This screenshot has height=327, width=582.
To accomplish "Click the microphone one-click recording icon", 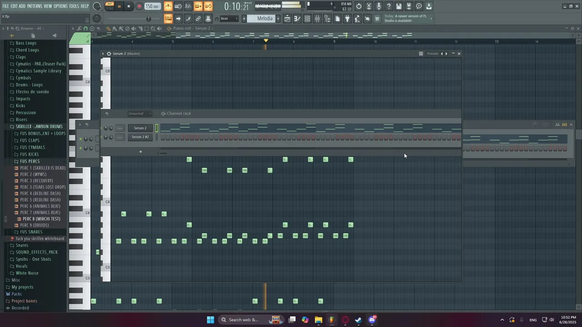I will (379, 6).
